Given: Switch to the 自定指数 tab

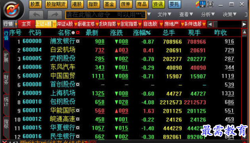Looking at the screenshot, I should 129,24.
